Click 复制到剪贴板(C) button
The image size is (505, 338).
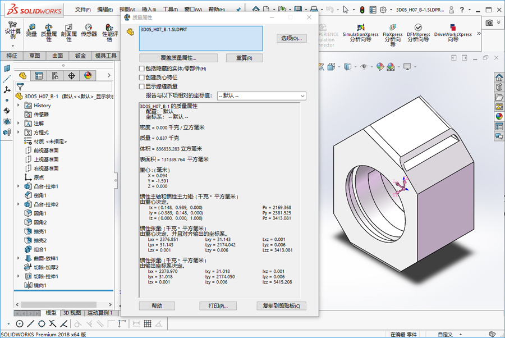click(282, 306)
